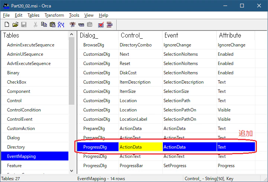Select the EventMapping table
Viewport: 268px width, 182px height.
35,156
